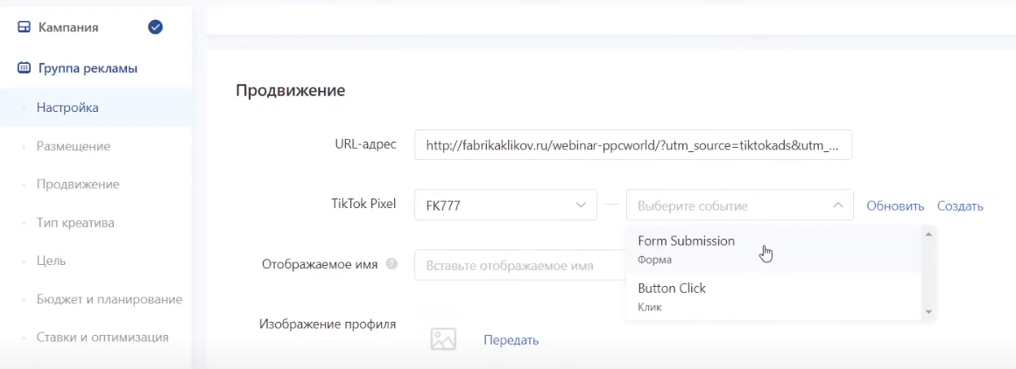The image size is (1016, 369).
Task: Go to Настройка section in sidebar
Action: click(x=67, y=108)
